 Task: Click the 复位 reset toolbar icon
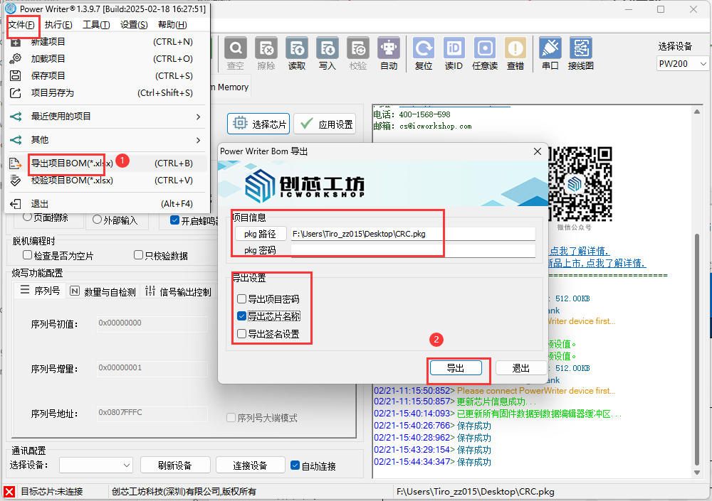[x=424, y=53]
